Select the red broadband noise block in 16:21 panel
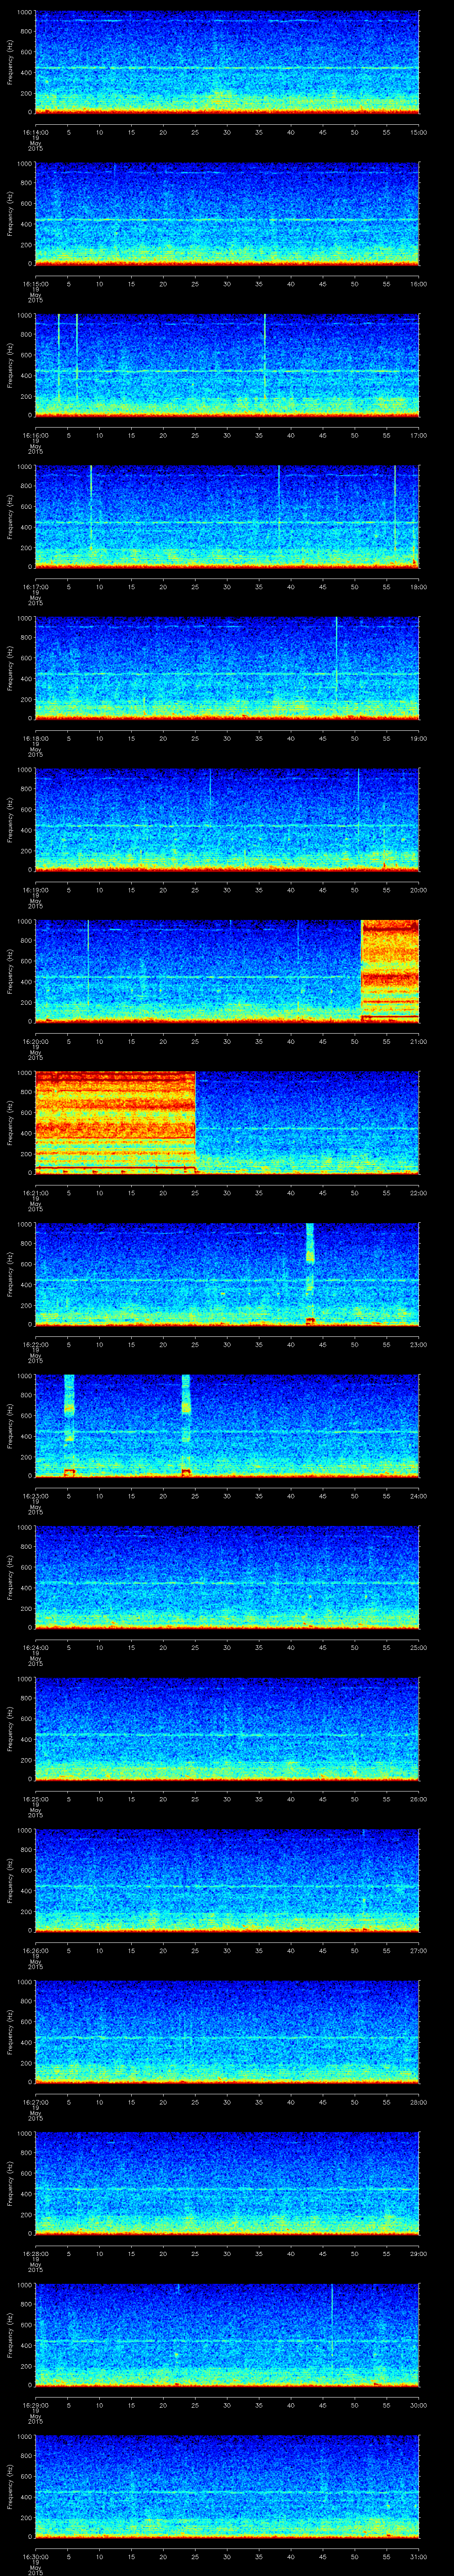Image resolution: width=454 pixels, height=2576 pixels. tap(115, 1122)
